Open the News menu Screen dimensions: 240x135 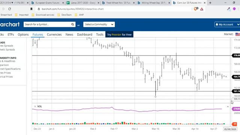[x=69, y=34]
